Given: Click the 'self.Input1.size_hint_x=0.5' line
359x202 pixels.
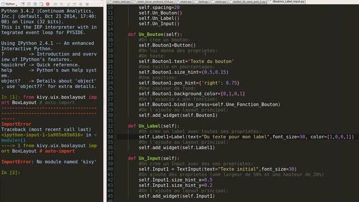Looking at the screenshot, I should pos(176,180).
